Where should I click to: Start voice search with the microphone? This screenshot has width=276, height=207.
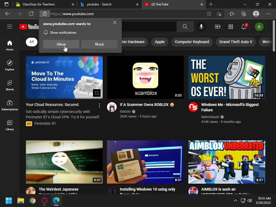click(201, 27)
